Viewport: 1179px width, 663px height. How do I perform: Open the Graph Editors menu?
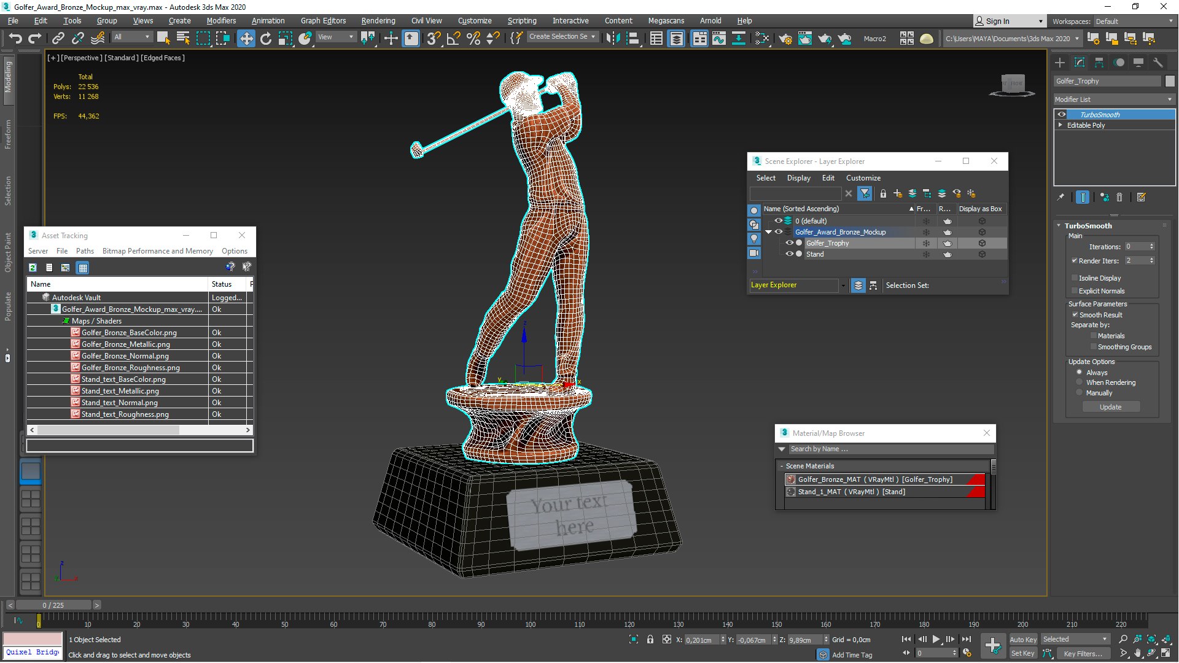(323, 20)
